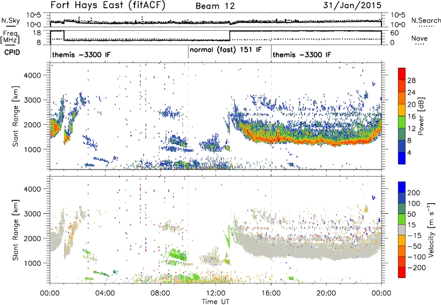Click the 'Beam 12' label
441x305 pixels.
pyautogui.click(x=215, y=6)
